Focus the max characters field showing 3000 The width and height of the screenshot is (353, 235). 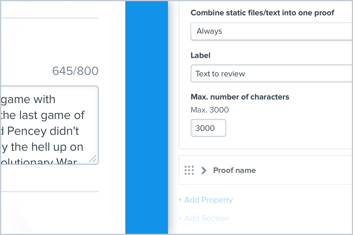click(x=208, y=128)
